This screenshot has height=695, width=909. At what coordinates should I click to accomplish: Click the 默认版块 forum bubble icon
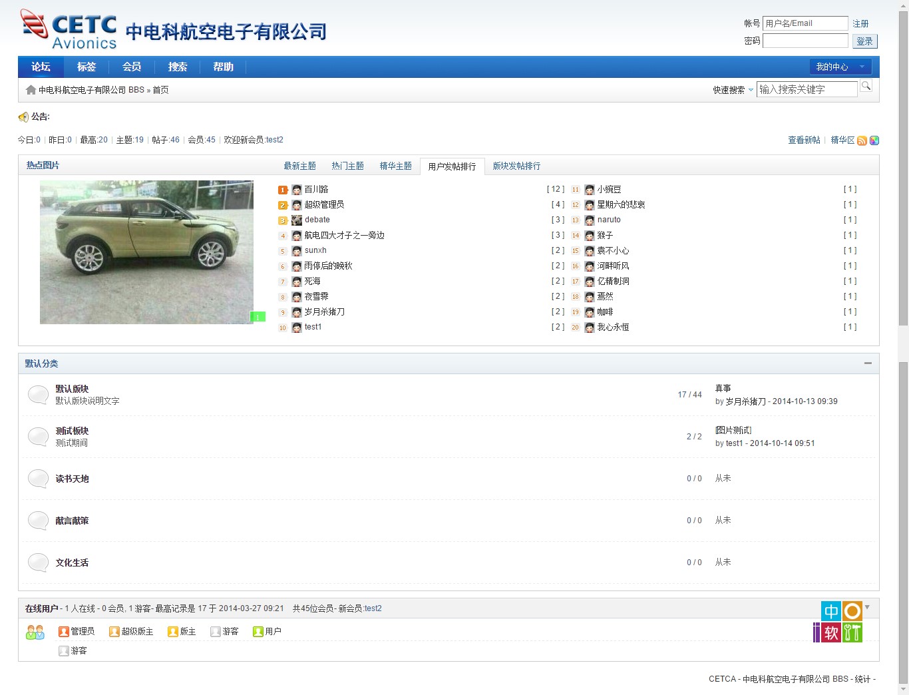38,395
